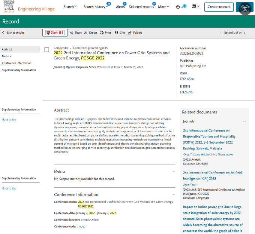Click the back arrow beside Back to results
Viewport: 255px width, 234px height.
click(x=3, y=33)
